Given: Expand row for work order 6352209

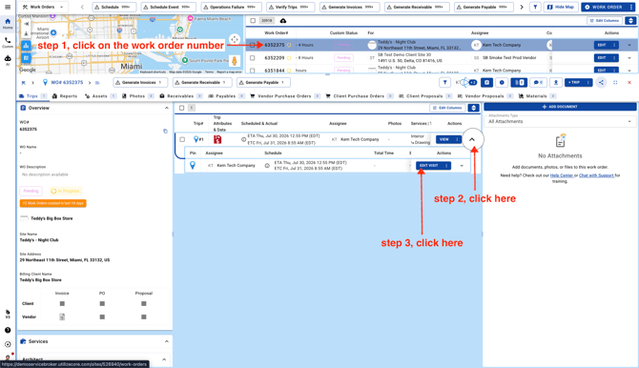Looking at the screenshot, I should tap(629, 58).
